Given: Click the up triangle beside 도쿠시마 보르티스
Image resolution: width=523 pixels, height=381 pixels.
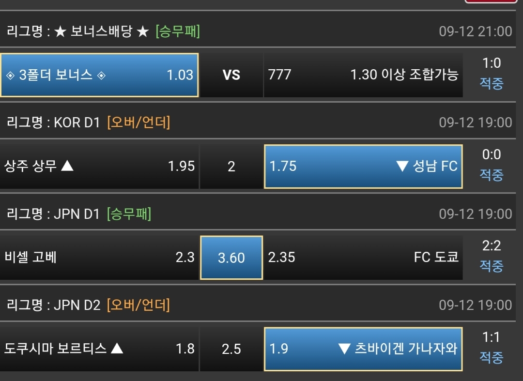Looking at the screenshot, I should (x=117, y=348).
